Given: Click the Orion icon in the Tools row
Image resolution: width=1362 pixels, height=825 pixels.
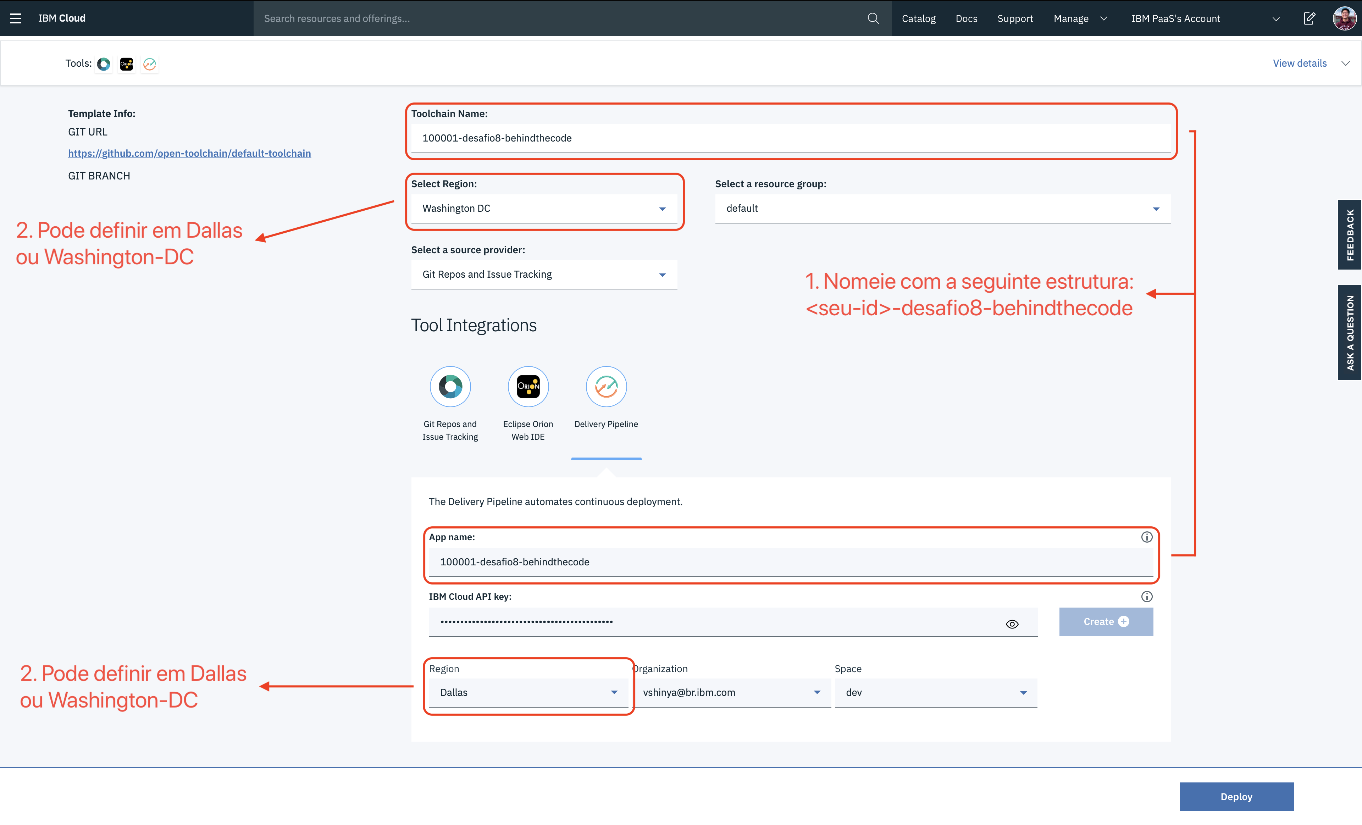Looking at the screenshot, I should click(127, 64).
